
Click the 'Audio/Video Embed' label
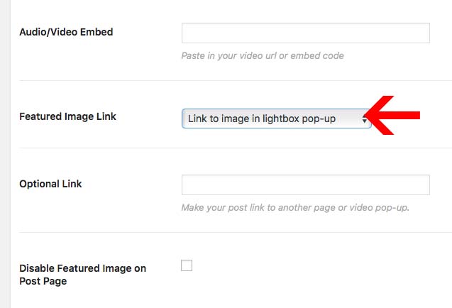66,32
